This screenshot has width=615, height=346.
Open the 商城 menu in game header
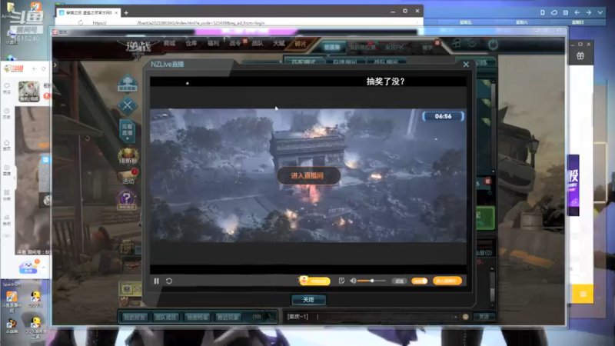[x=169, y=43]
